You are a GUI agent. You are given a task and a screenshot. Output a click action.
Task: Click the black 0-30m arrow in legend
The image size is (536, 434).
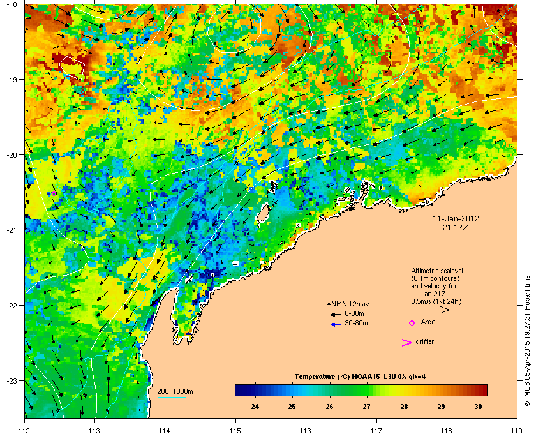(x=336, y=314)
